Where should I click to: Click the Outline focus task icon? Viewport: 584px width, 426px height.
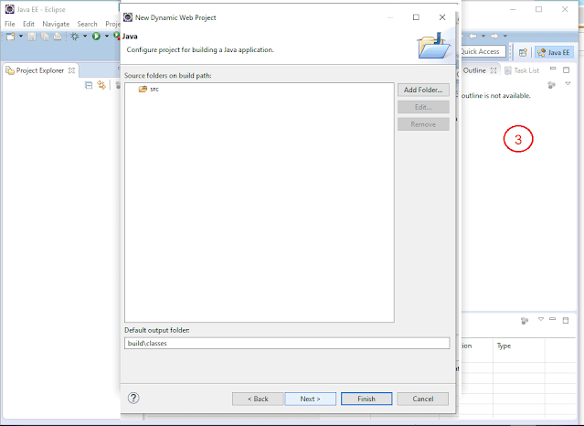pos(552,85)
